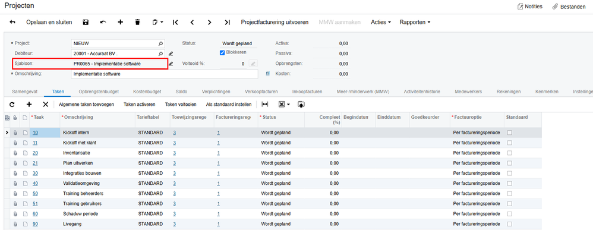Open the clipboard copy-paste menu

coord(157,23)
